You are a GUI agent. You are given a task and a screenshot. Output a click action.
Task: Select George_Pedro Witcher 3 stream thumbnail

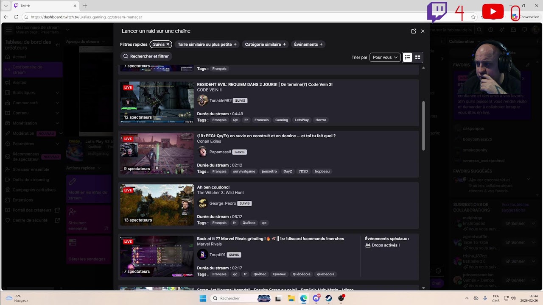[x=157, y=205]
